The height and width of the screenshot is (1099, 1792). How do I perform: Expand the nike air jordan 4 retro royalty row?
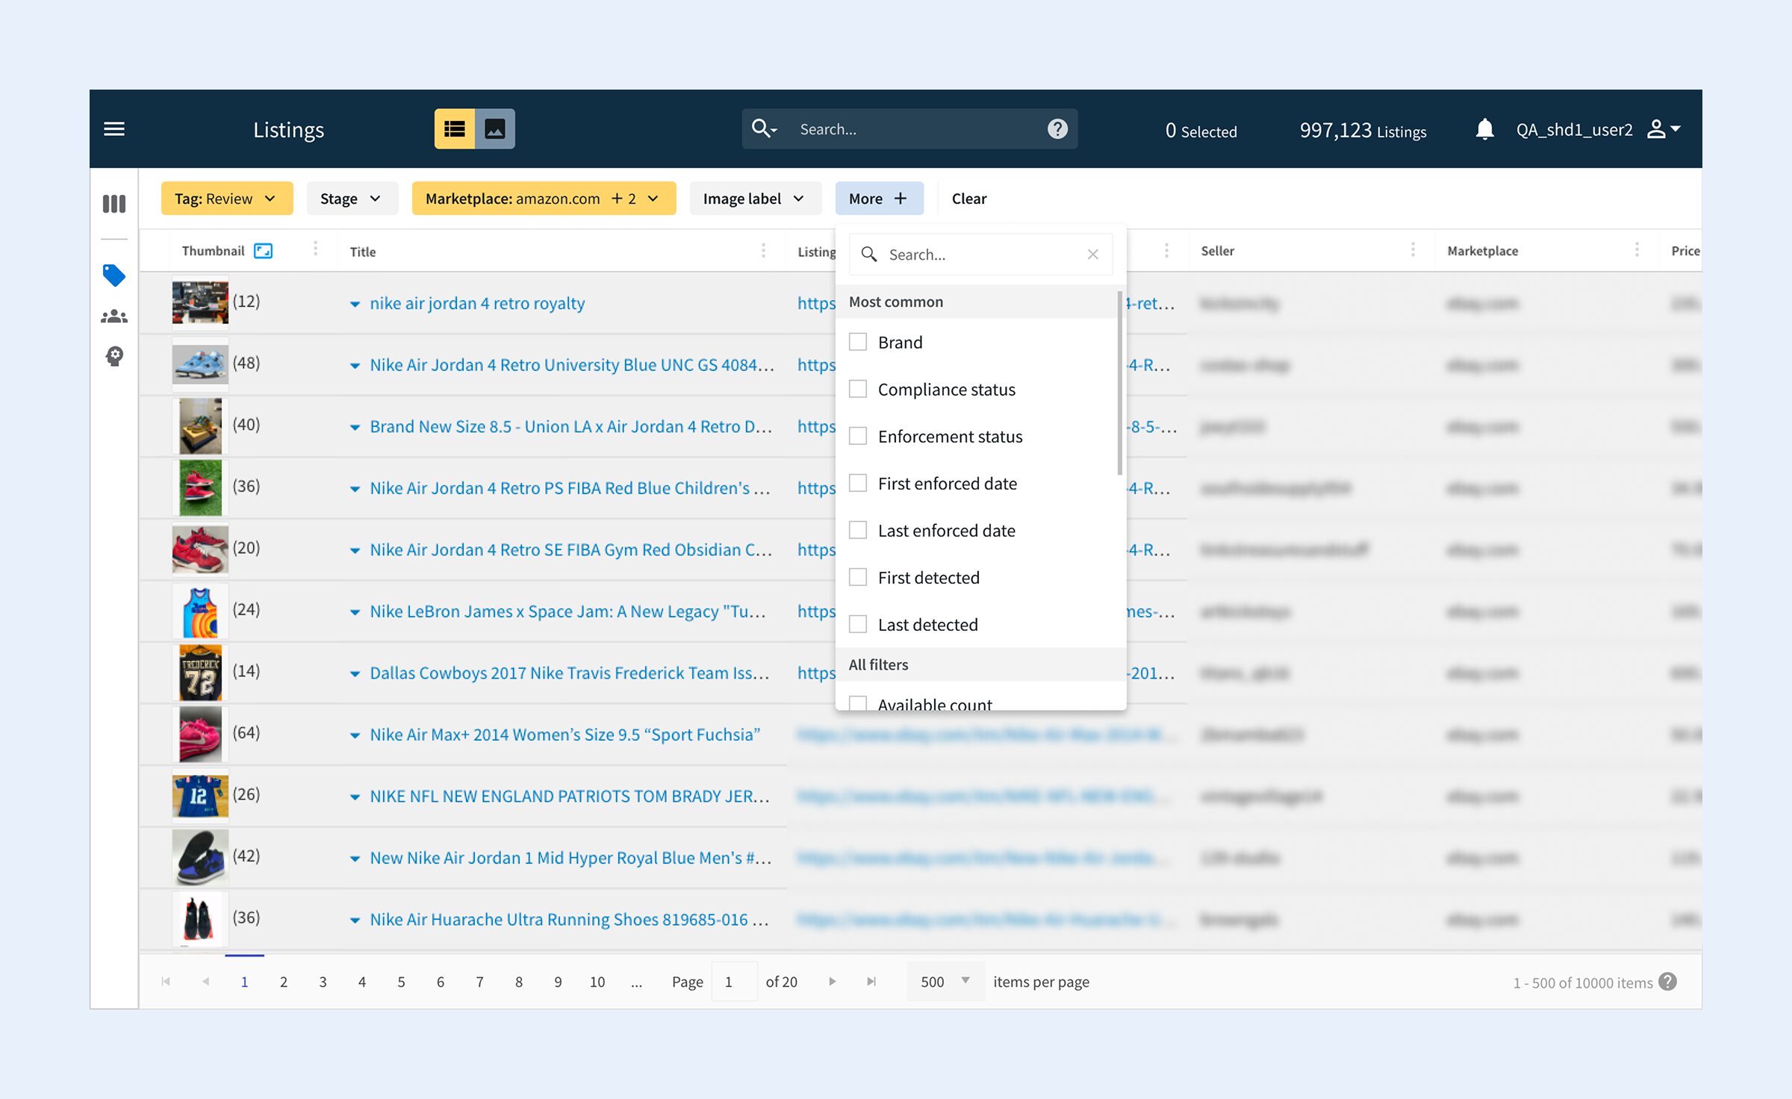pos(355,304)
